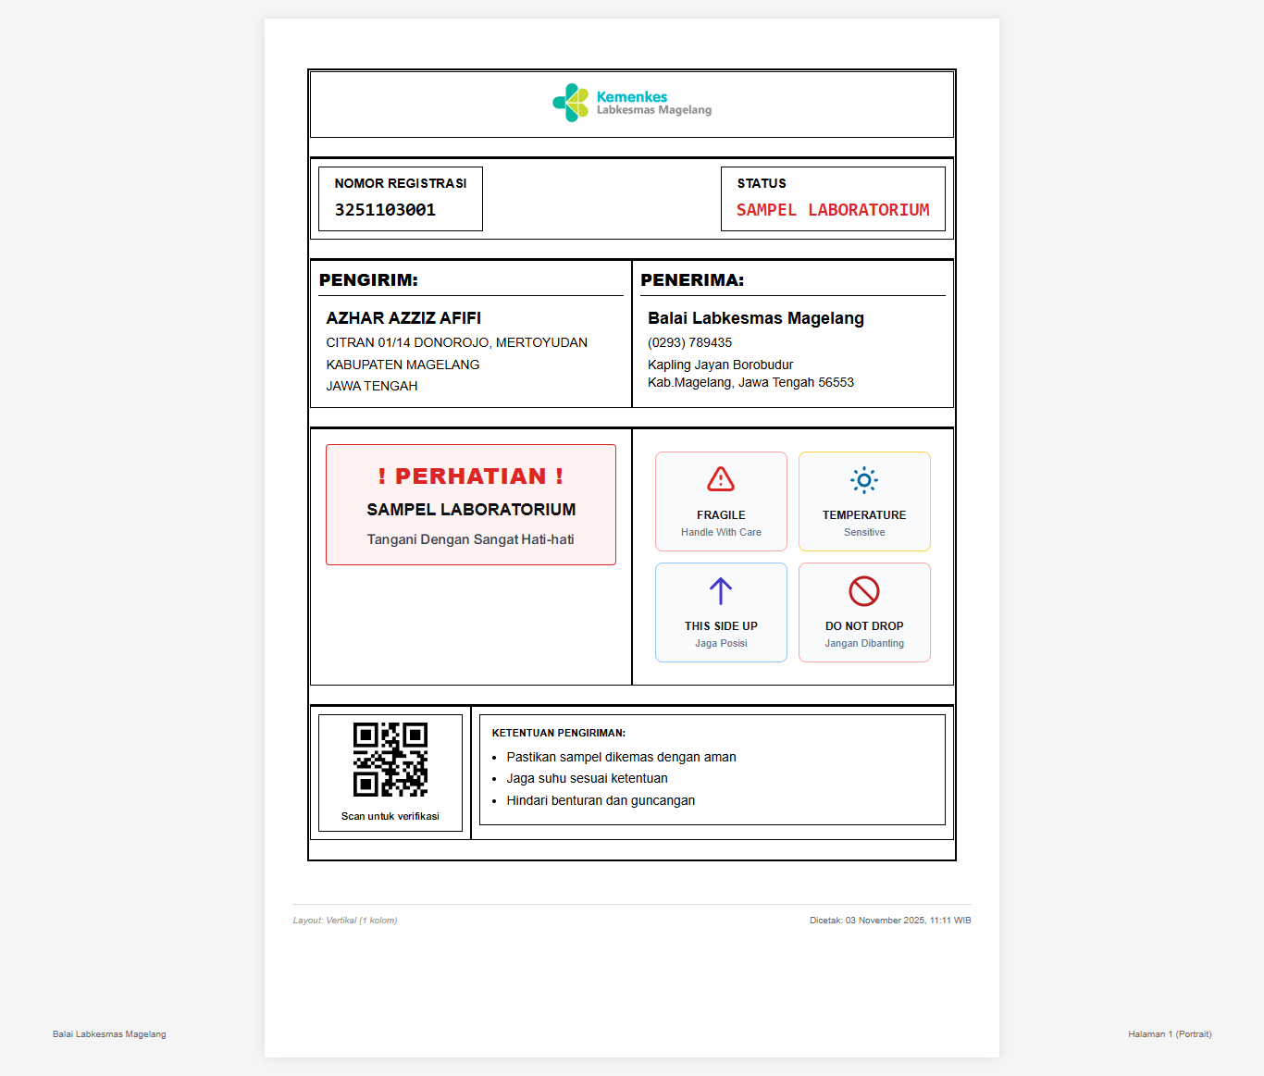
Task: Click Jaga suhu sesuai ketentuan item
Action: pyautogui.click(x=587, y=778)
